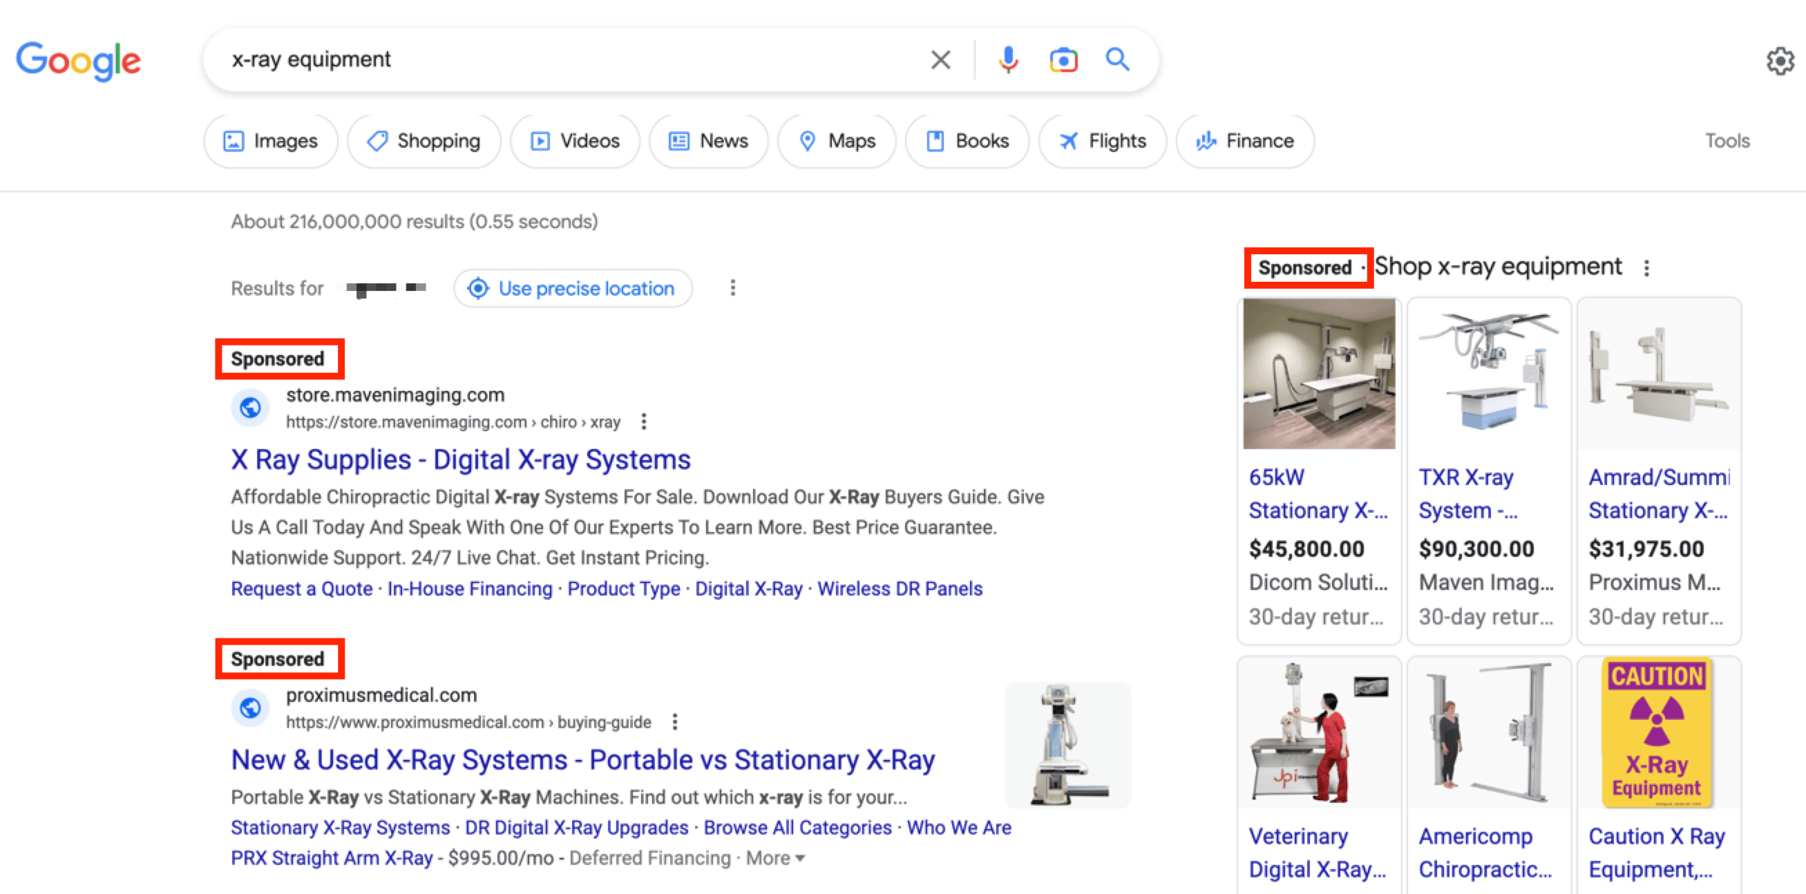Click DR Digital X-Ray Upgrades sitelink
The image size is (1806, 894).
pyautogui.click(x=576, y=828)
